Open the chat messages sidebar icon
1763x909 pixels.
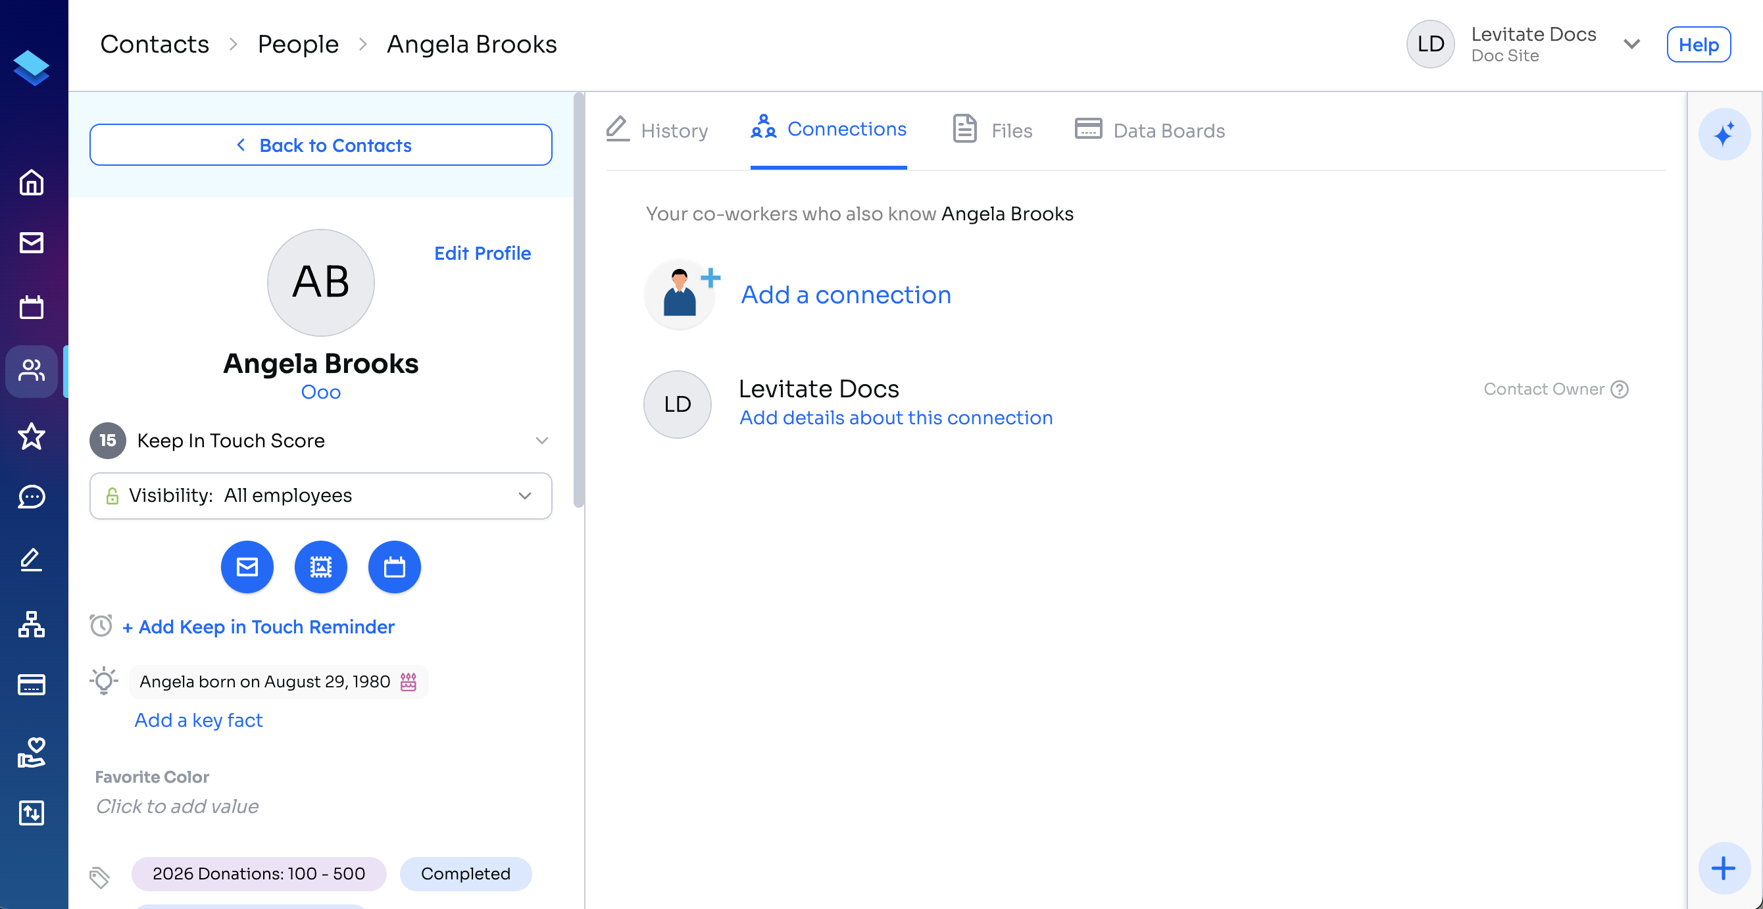[x=32, y=497]
